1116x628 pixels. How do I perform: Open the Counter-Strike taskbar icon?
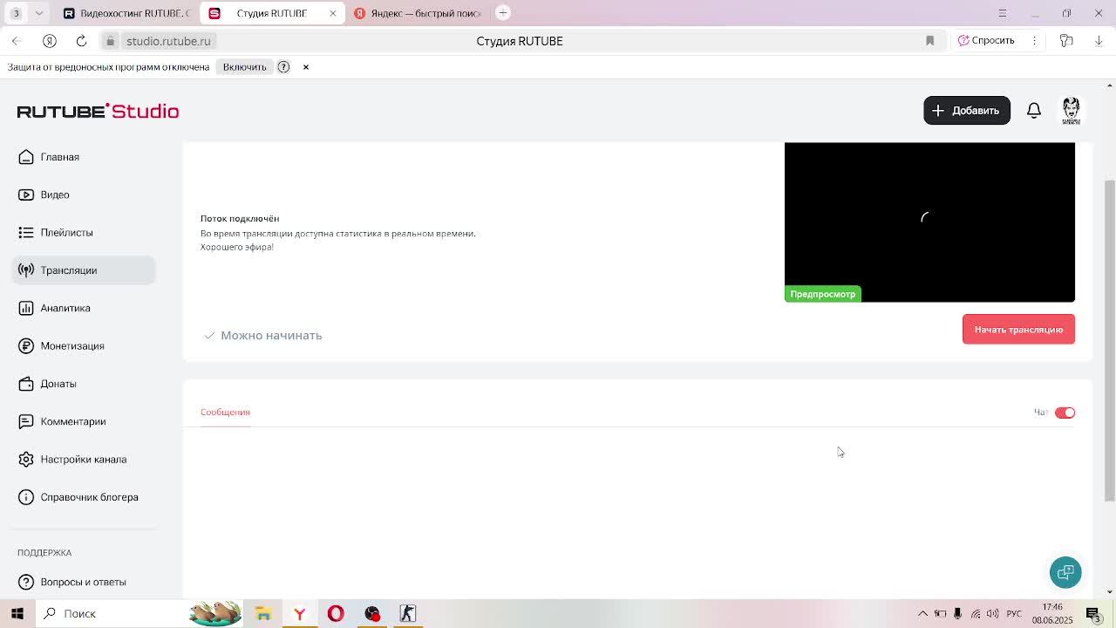pos(408,613)
